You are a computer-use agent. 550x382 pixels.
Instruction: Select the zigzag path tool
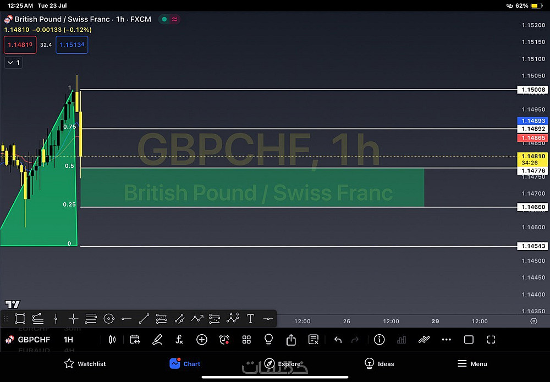[x=197, y=319]
